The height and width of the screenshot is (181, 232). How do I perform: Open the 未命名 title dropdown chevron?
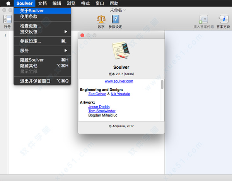(125, 10)
